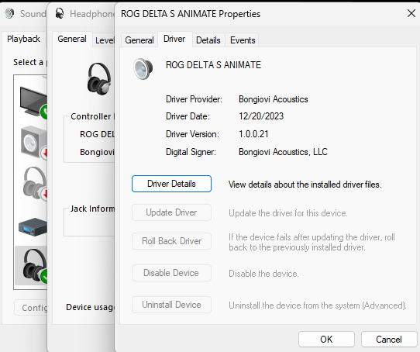Close the ROG DELTA S ANIMATE Properties window
The image size is (420, 352).
tap(411, 13)
